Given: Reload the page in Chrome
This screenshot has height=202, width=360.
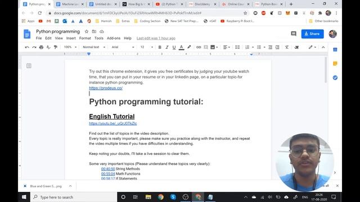Looking at the screenshot, I should click(x=40, y=13).
